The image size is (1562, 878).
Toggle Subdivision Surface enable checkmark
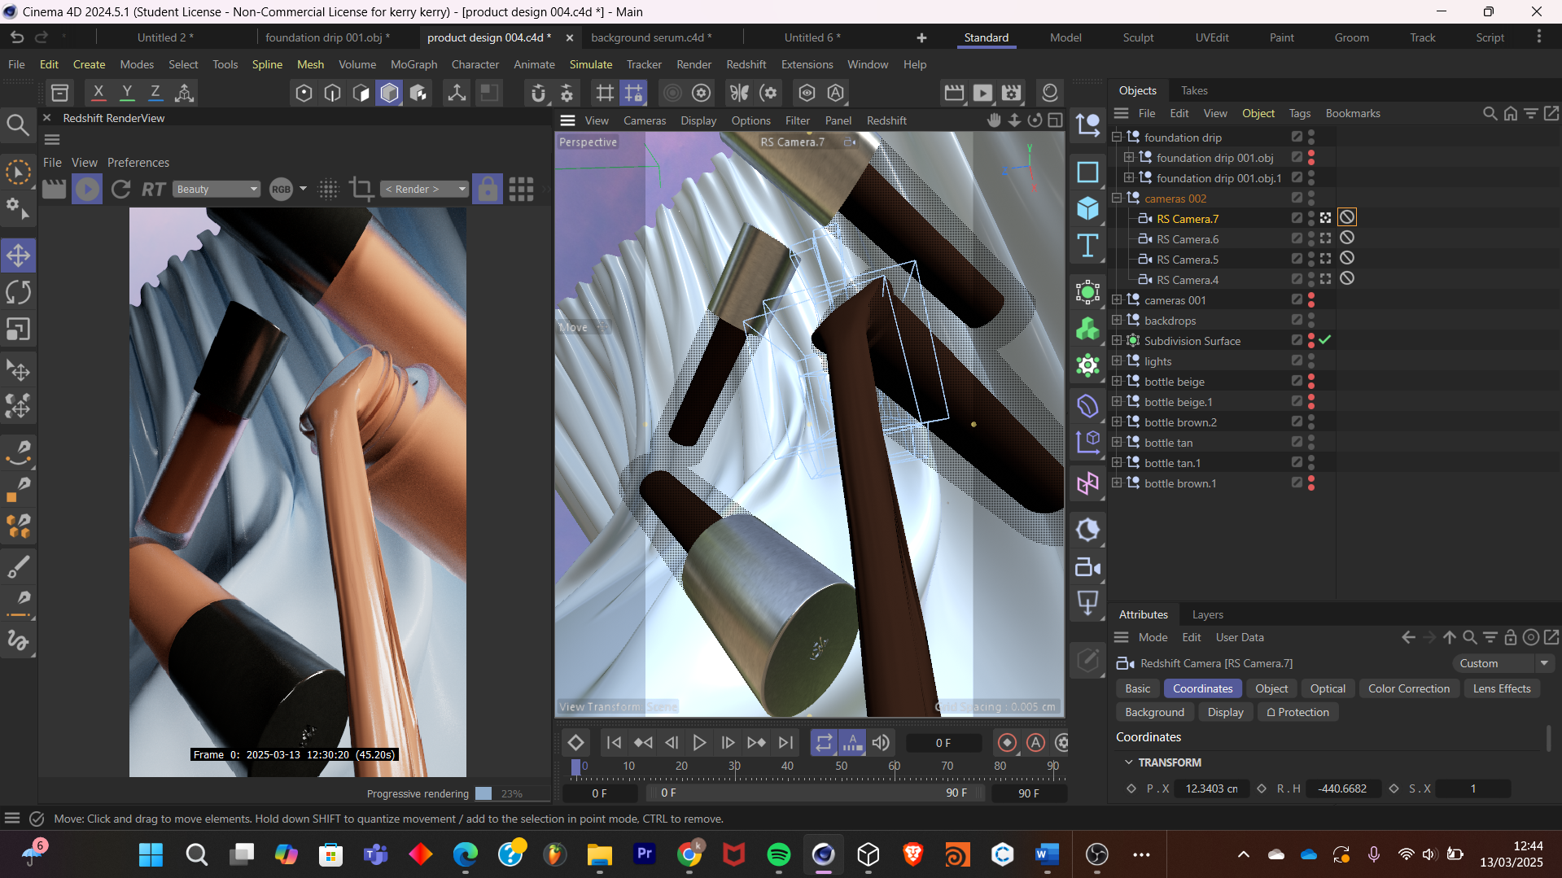click(1325, 340)
